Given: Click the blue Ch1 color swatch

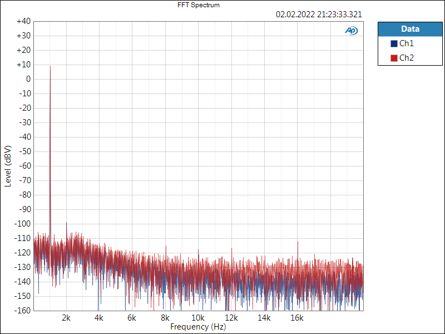Looking at the screenshot, I should point(394,43).
